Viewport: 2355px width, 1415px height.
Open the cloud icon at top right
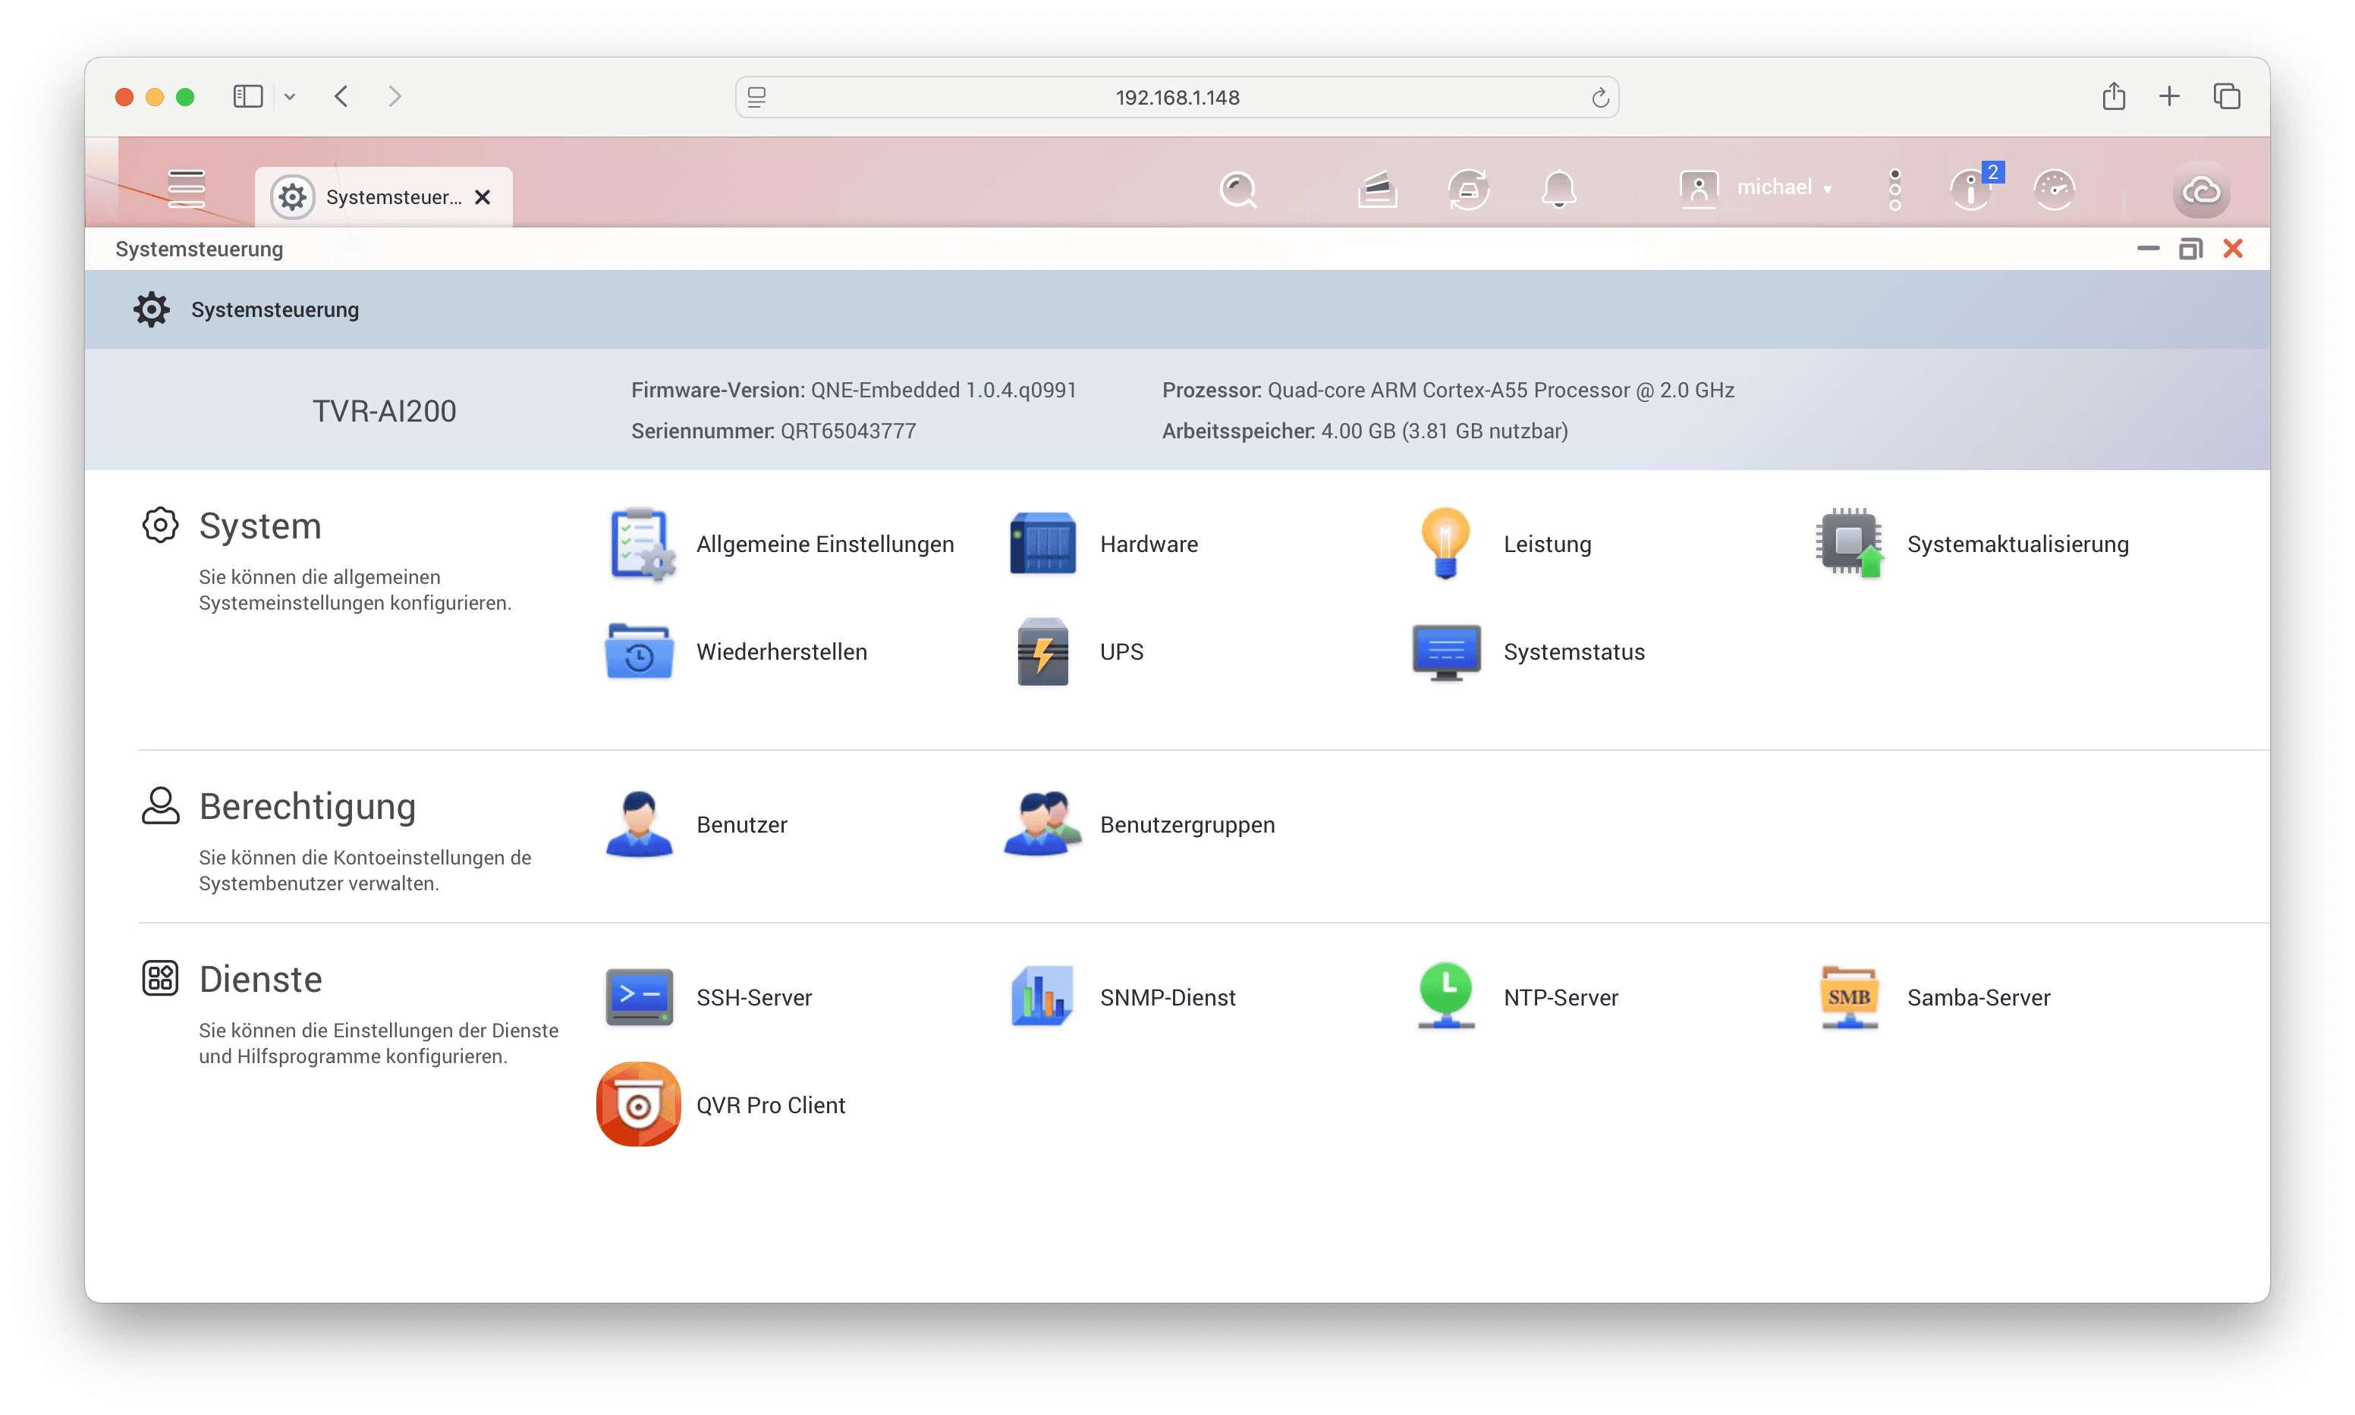[2200, 190]
